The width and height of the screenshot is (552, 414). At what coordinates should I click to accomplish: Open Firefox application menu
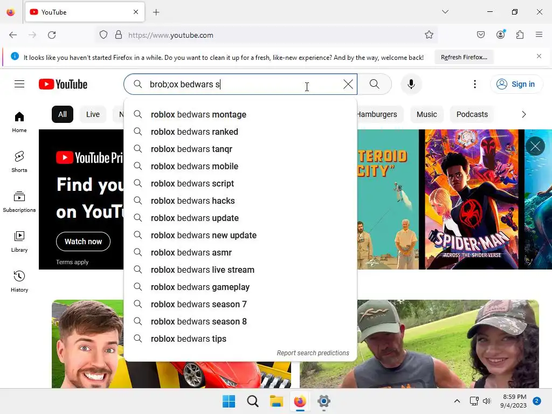539,34
